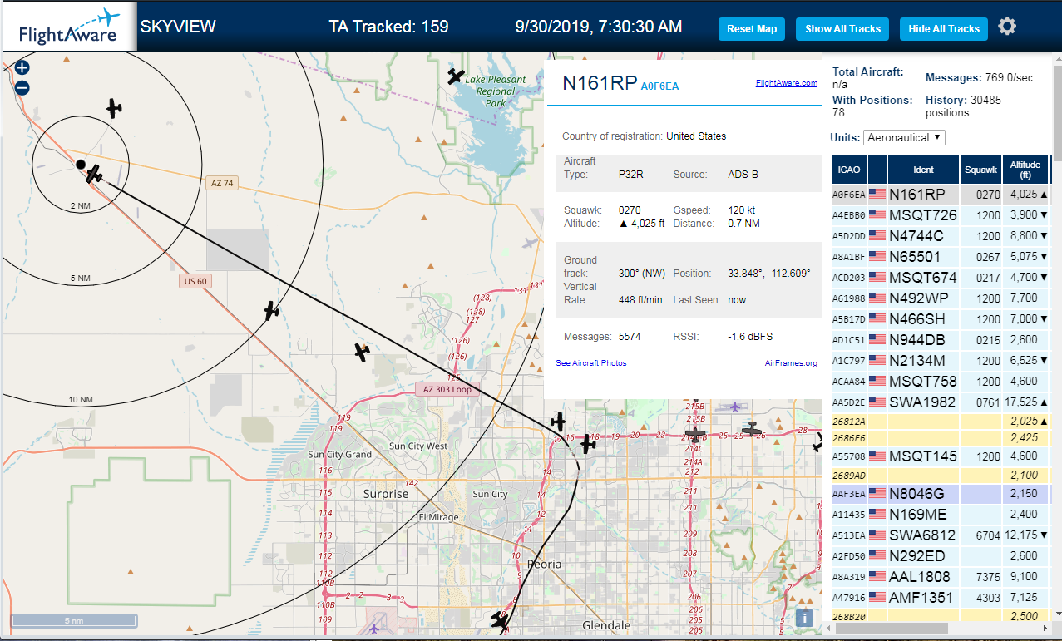Sort table by ICAO column
Screen dimensions: 1062x641
tap(849, 170)
